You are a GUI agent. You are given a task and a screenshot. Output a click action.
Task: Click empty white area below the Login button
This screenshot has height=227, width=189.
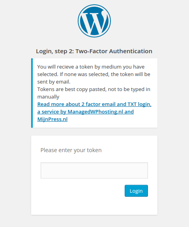click(x=94, y=206)
